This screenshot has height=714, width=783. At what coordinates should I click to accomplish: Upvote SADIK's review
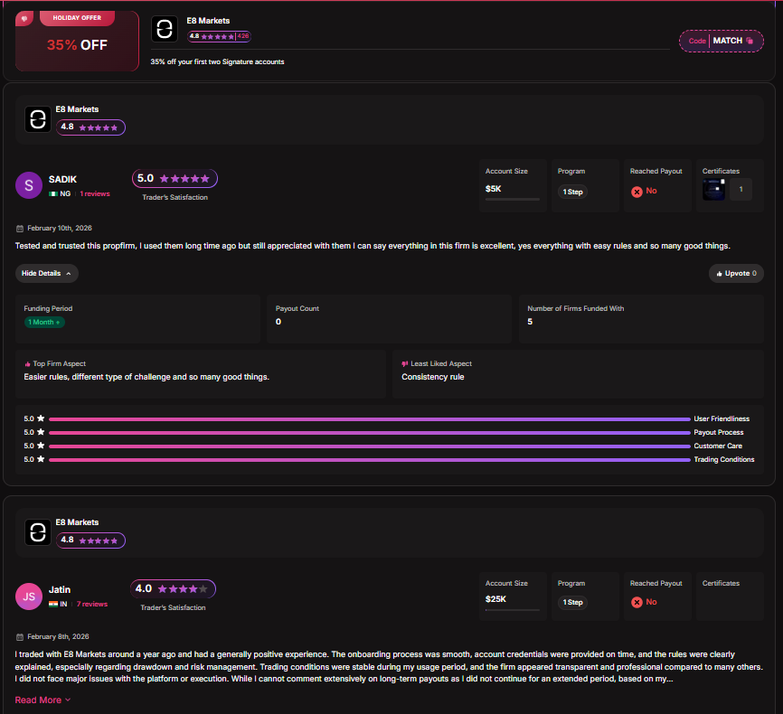(736, 273)
